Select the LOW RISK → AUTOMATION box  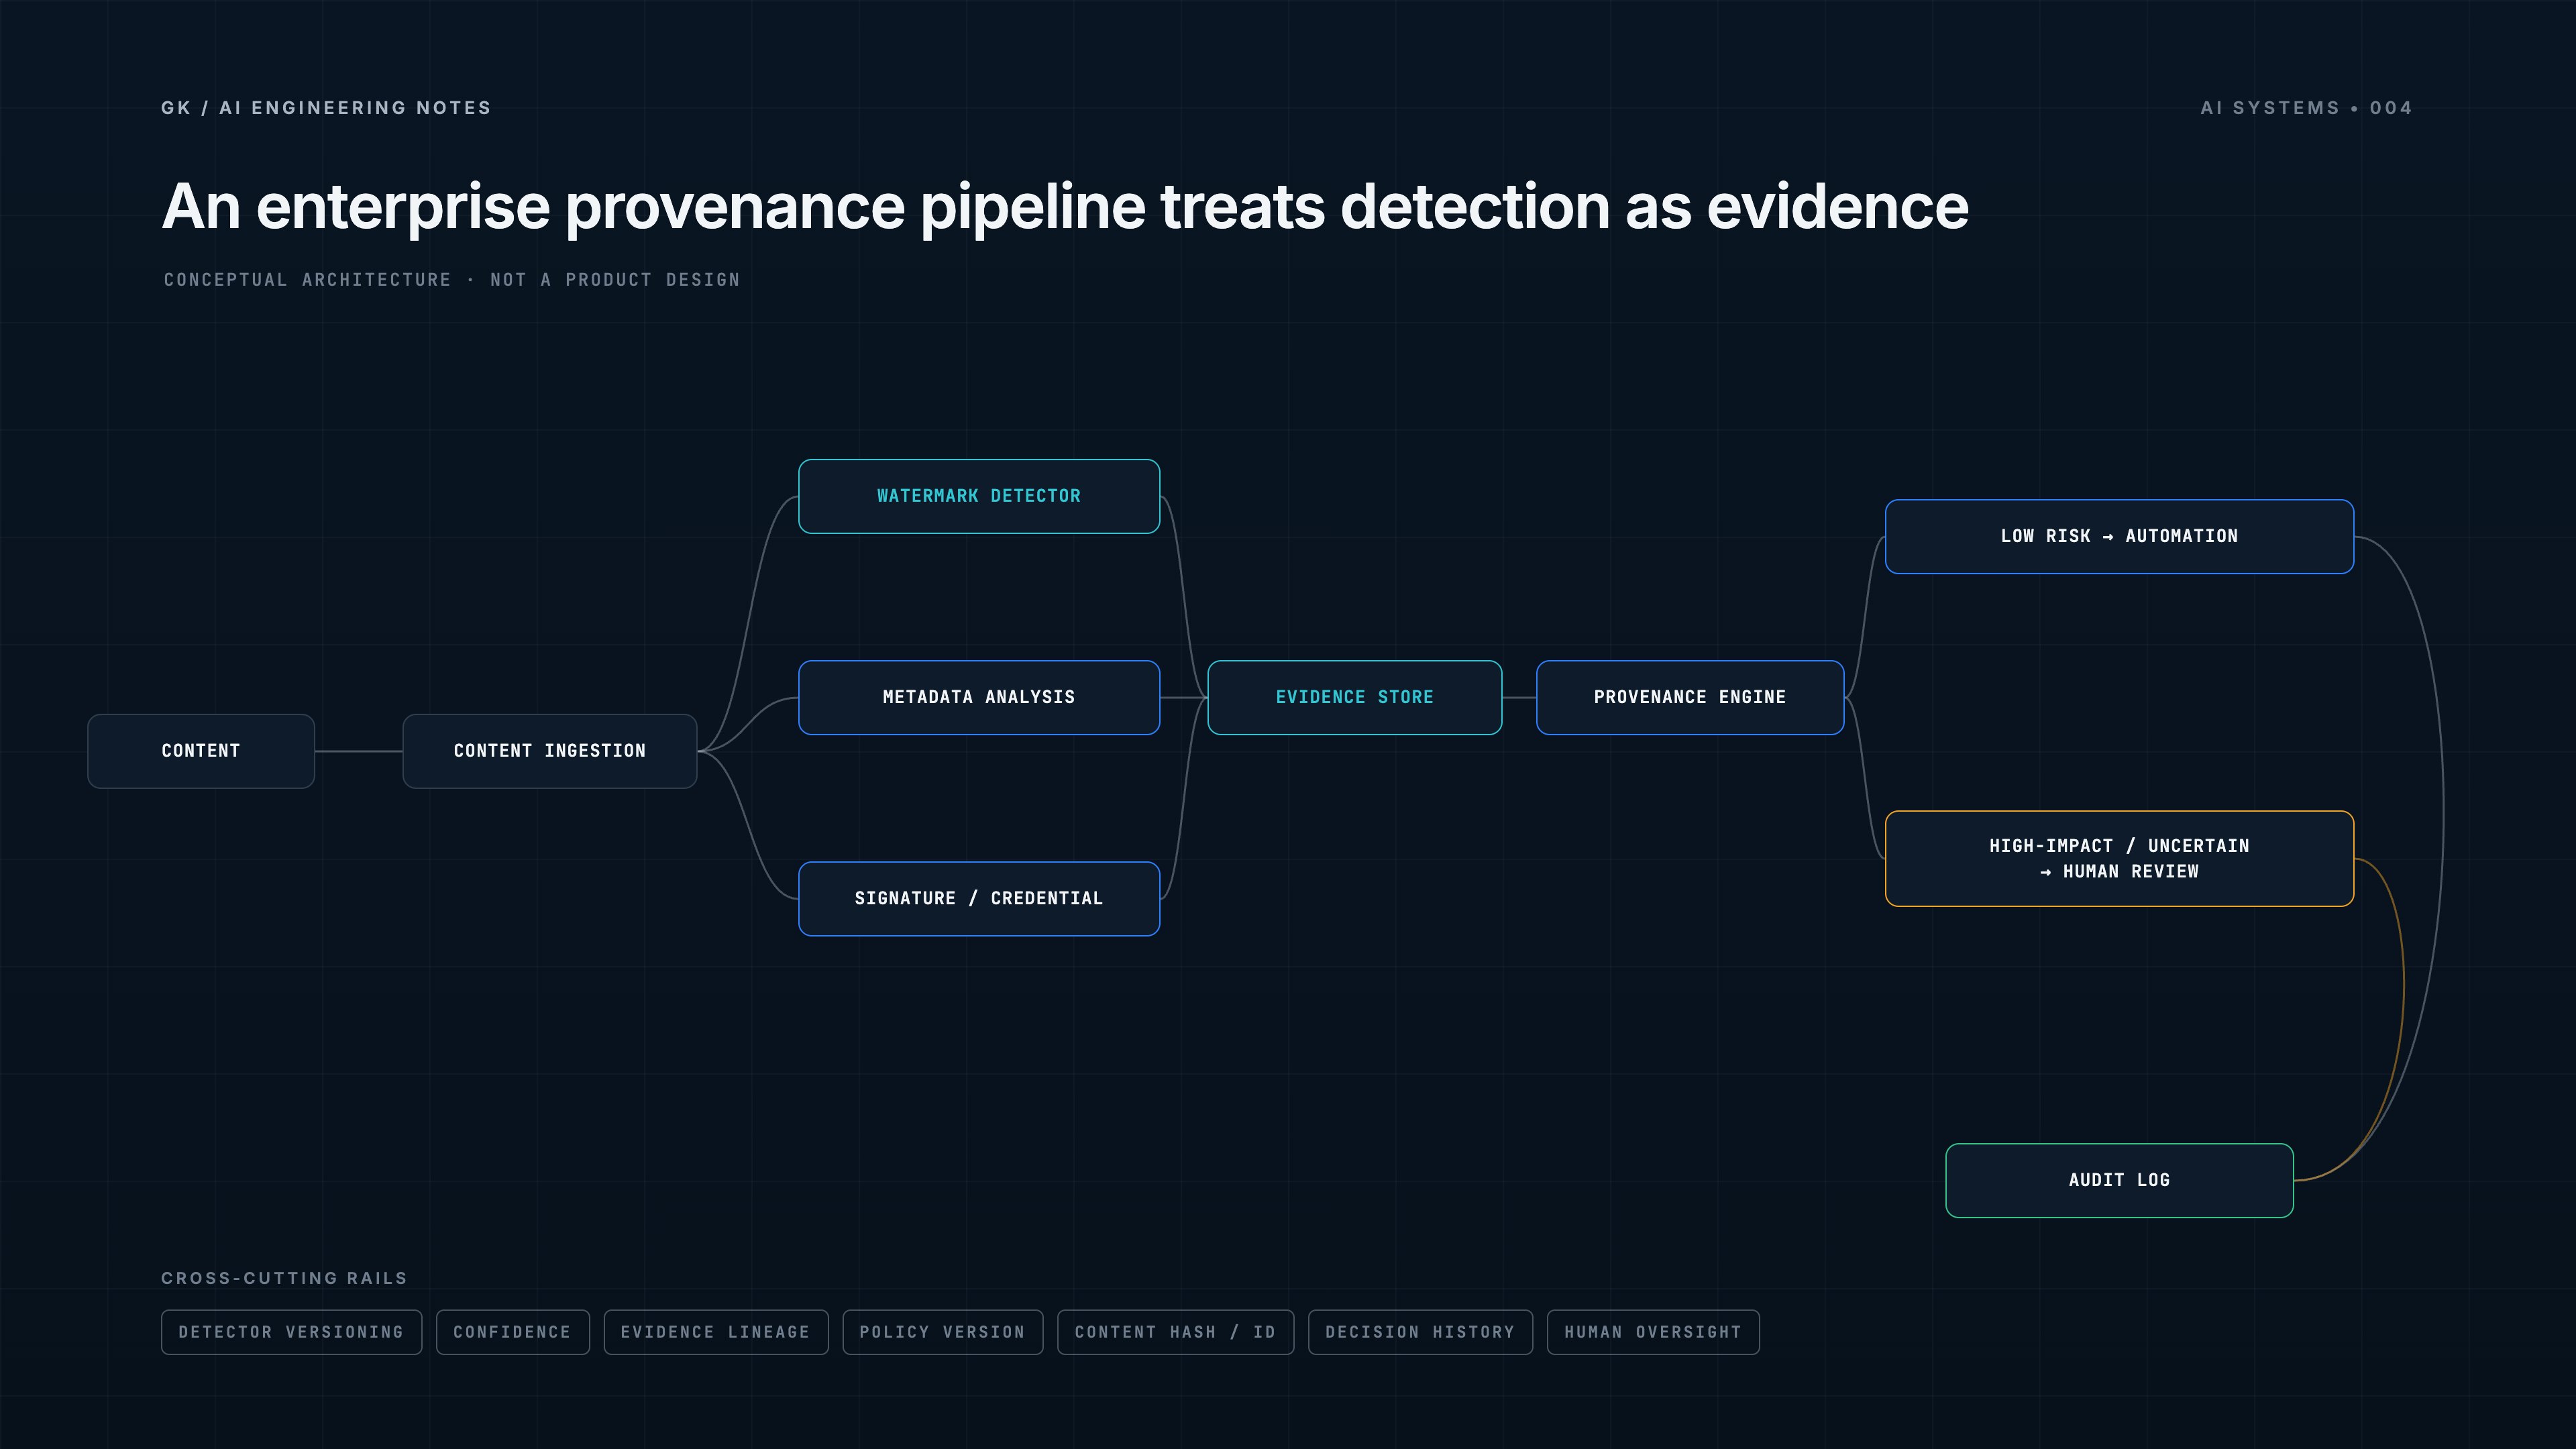[x=2119, y=536]
